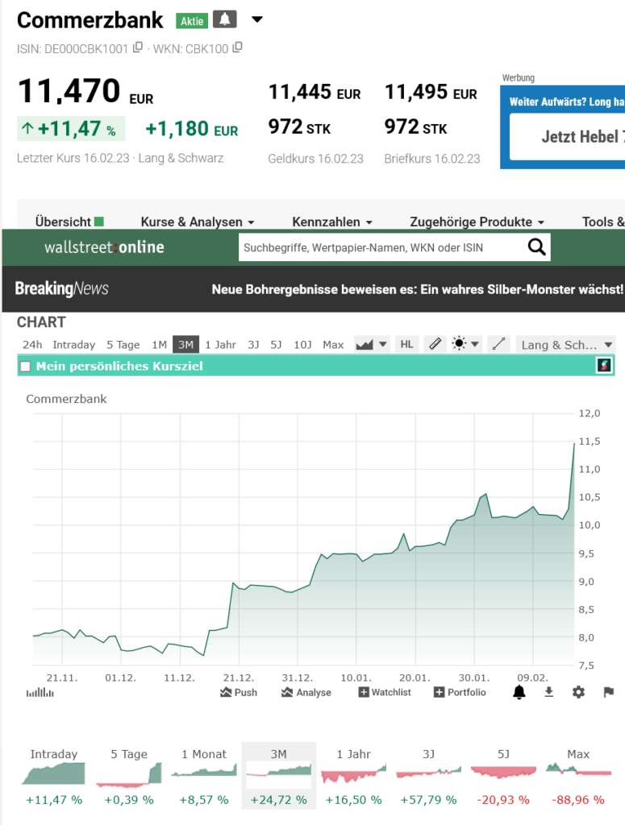The width and height of the screenshot is (625, 825).
Task: Set a chart alarm with the bell icon
Action: 519,691
